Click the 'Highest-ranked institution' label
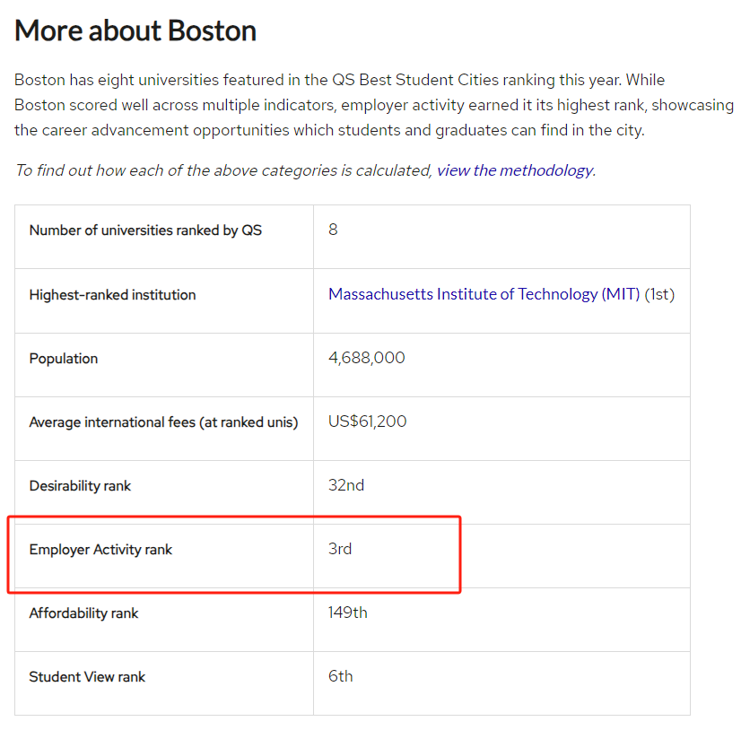The image size is (741, 730). point(112,295)
